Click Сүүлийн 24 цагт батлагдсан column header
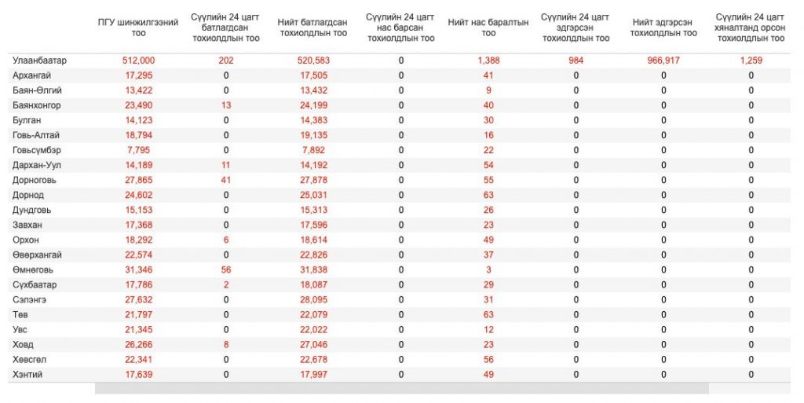Screen dimensions: 804x403 pos(225,27)
